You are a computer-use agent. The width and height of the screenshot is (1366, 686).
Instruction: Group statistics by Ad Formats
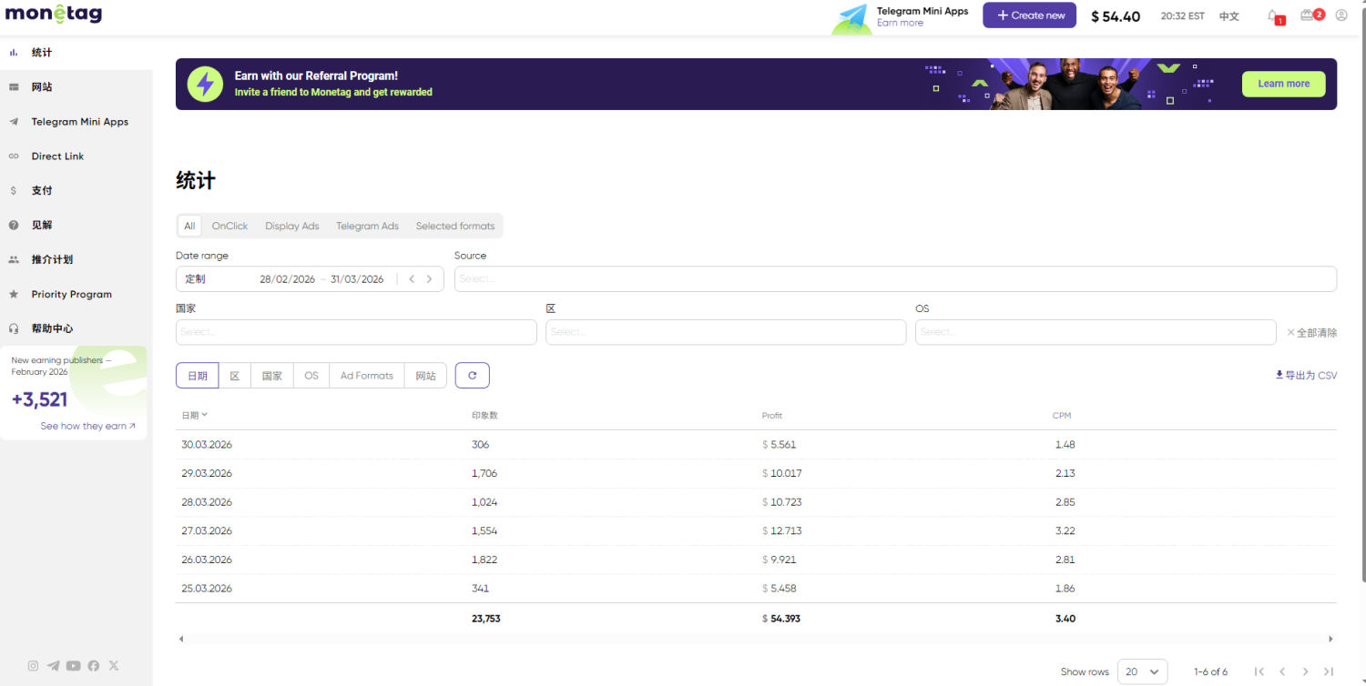[367, 376]
